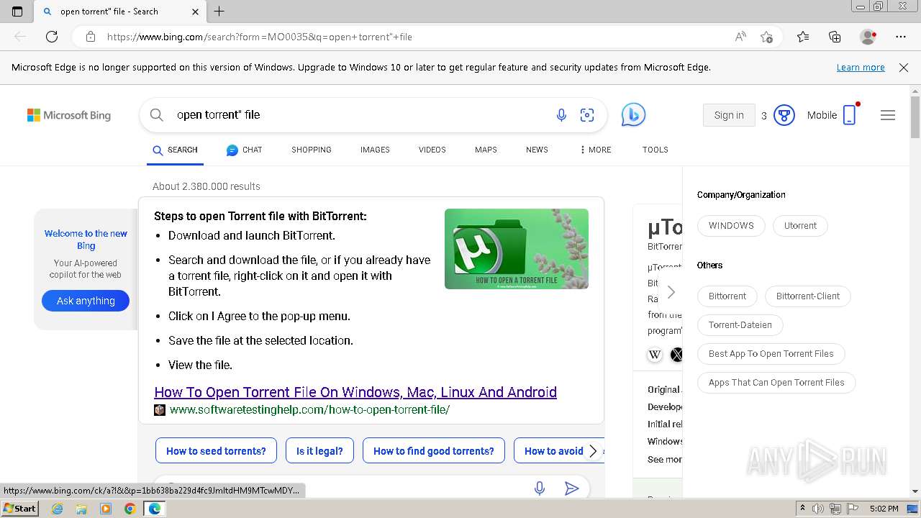Go to Microsoft Bing home logo
The image size is (921, 518).
69,115
